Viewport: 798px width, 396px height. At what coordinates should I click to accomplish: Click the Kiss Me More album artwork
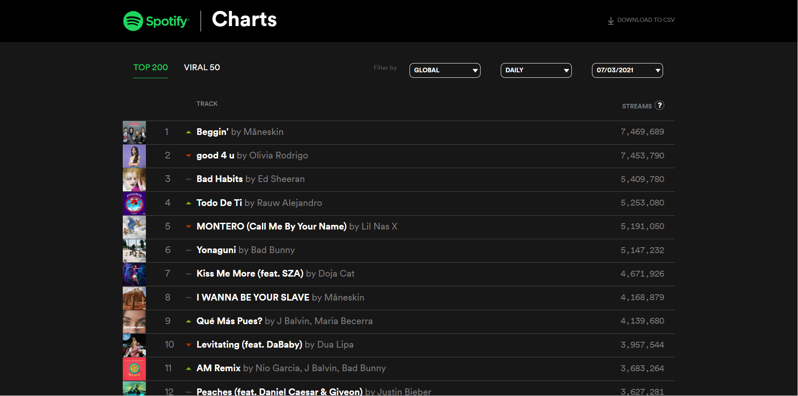pyautogui.click(x=134, y=274)
